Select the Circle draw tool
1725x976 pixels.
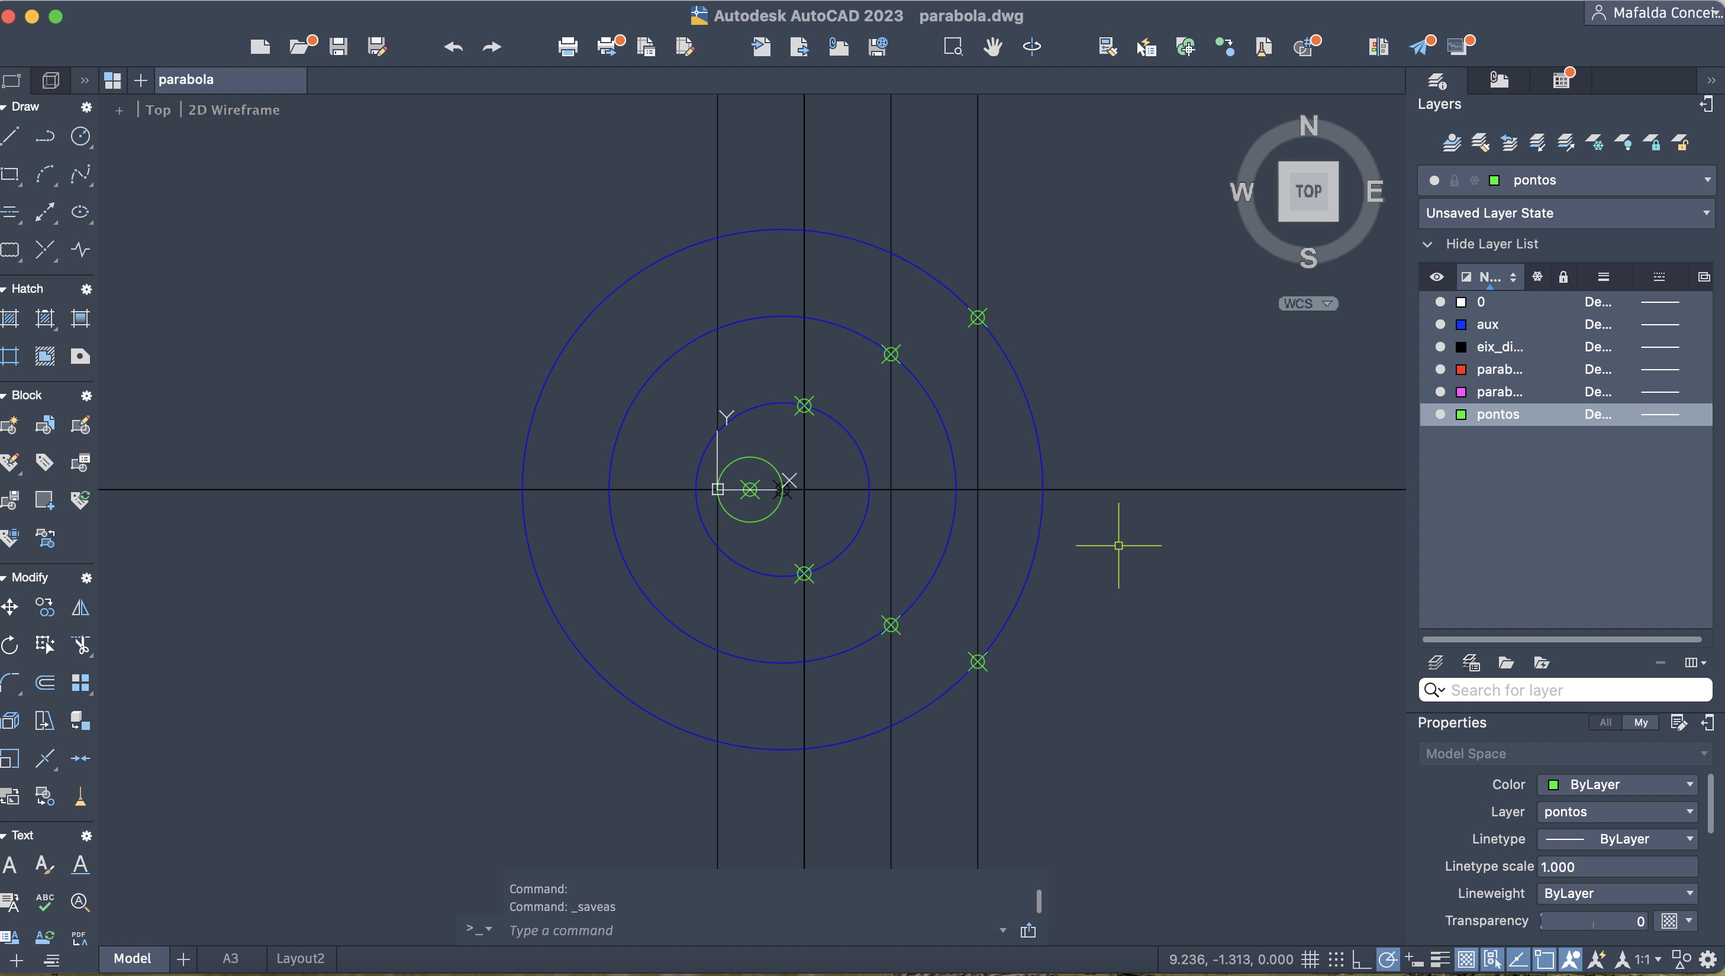point(80,137)
